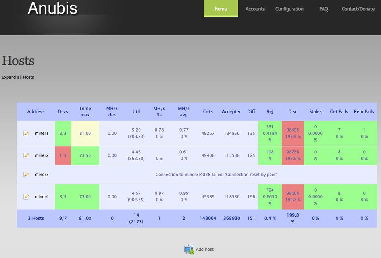Select the miner2 host name
The width and height of the screenshot is (381, 258).
click(x=41, y=155)
